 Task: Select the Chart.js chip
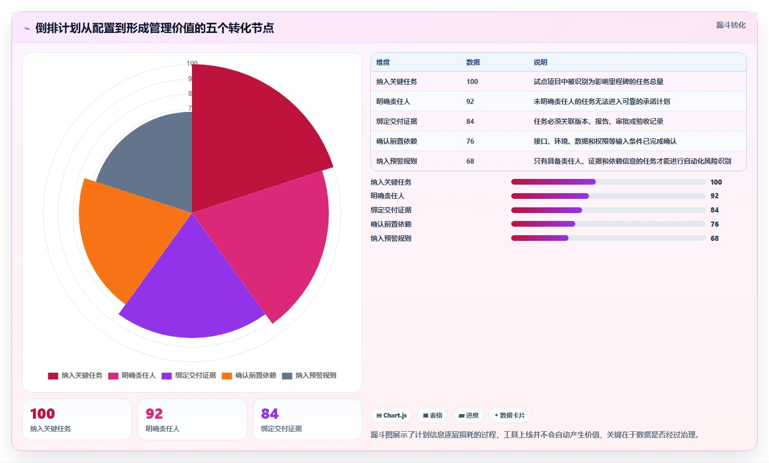click(391, 415)
